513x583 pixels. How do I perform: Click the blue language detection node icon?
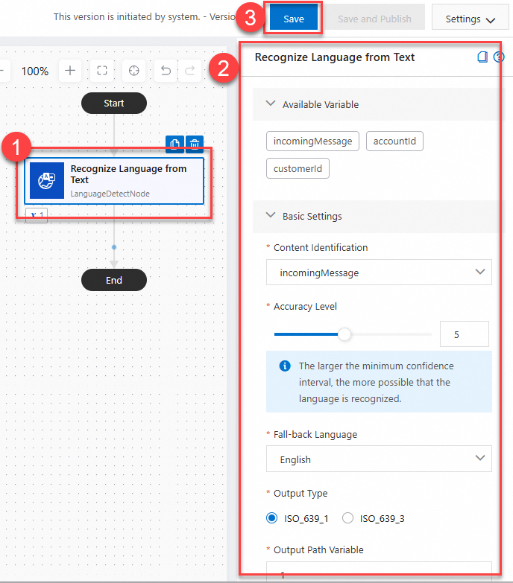pos(47,181)
